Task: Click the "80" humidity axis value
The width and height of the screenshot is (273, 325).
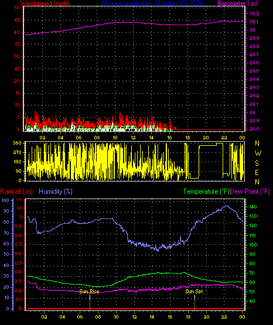Action: pyautogui.click(x=6, y=222)
